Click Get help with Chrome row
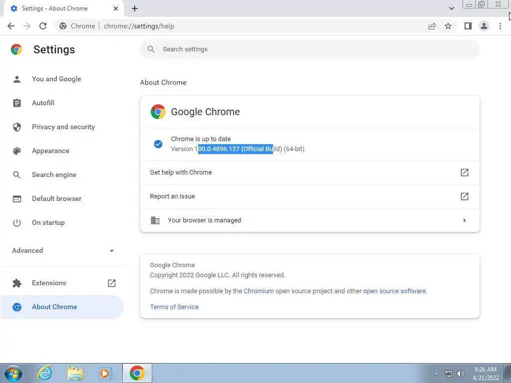The width and height of the screenshot is (511, 383). click(309, 172)
